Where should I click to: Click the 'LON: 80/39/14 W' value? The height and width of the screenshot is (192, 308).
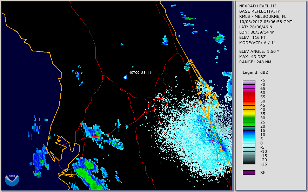click(x=256, y=32)
